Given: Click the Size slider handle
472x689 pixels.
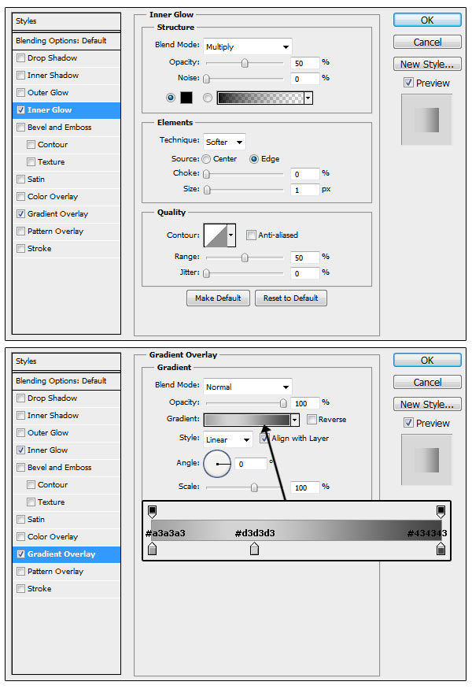Looking at the screenshot, I should point(207,190).
